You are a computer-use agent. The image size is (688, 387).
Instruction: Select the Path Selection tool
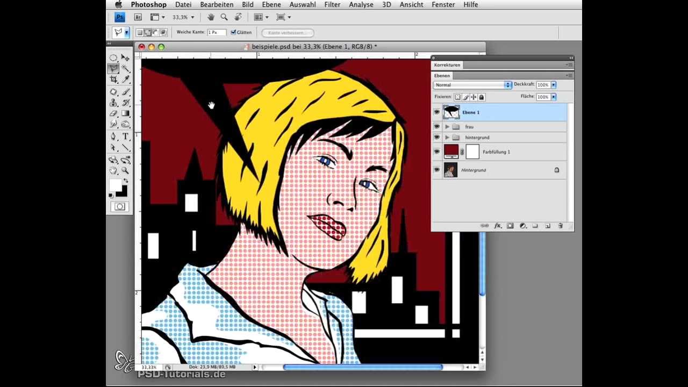coord(113,147)
